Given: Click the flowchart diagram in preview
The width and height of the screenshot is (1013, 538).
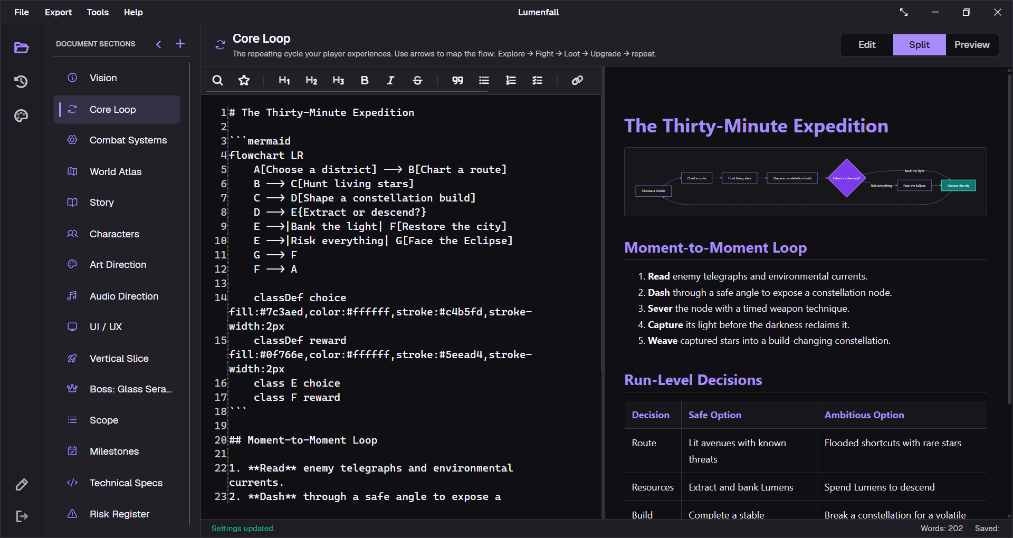Looking at the screenshot, I should tap(805, 182).
